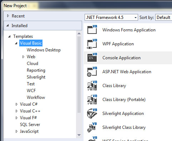Pick the Silverlight Class Library label
The height and width of the screenshot is (141, 172).
point(124,127)
